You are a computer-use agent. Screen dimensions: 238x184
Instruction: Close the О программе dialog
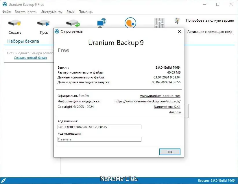coord(180,31)
